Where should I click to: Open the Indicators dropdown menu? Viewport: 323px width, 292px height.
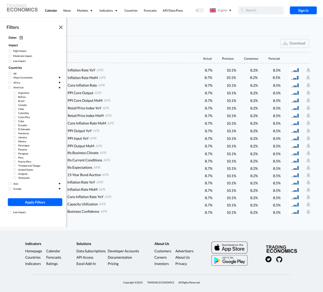click(x=108, y=10)
